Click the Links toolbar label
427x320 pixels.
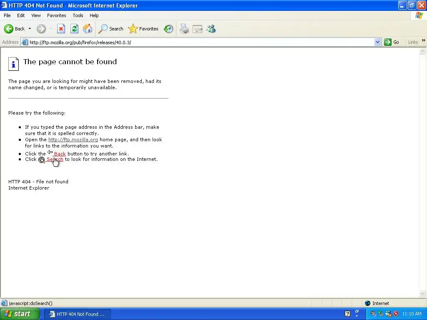(413, 42)
